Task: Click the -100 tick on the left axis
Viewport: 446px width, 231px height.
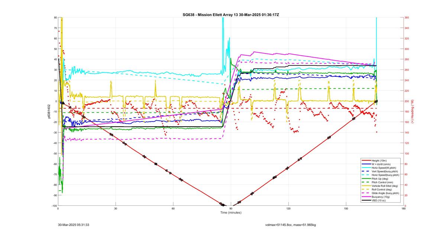Action: (x=54, y=206)
